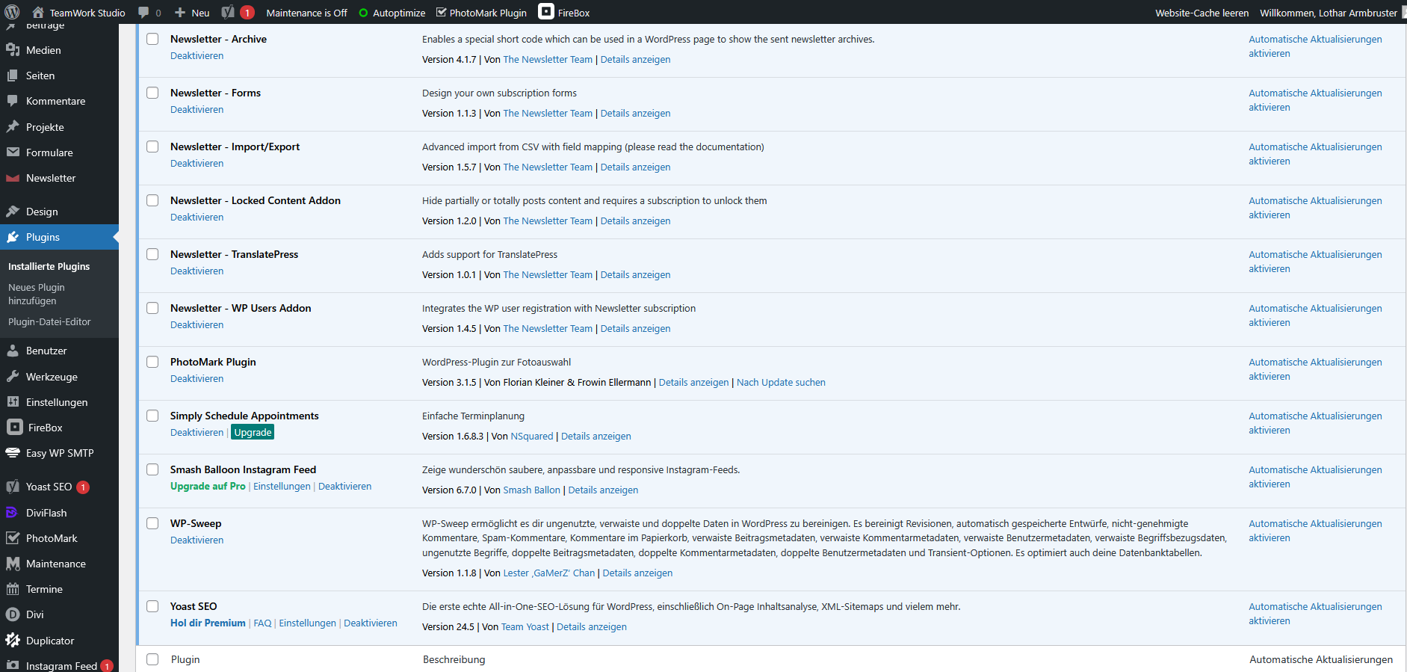Viewport: 1407px width, 672px height.
Task: Open Willkommen, Lothar Armbruster menu
Action: click(x=1329, y=13)
